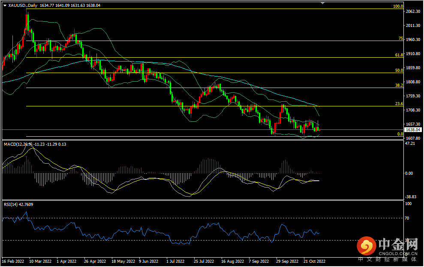The width and height of the screenshot is (424, 267).
Task: Click the 75 Fibonacci level label
Action: 400,38
